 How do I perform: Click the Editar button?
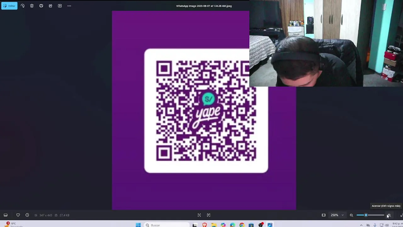click(x=9, y=6)
